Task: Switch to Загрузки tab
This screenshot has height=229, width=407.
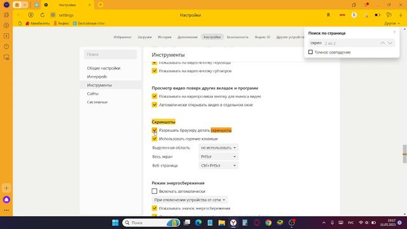Action: (x=144, y=37)
